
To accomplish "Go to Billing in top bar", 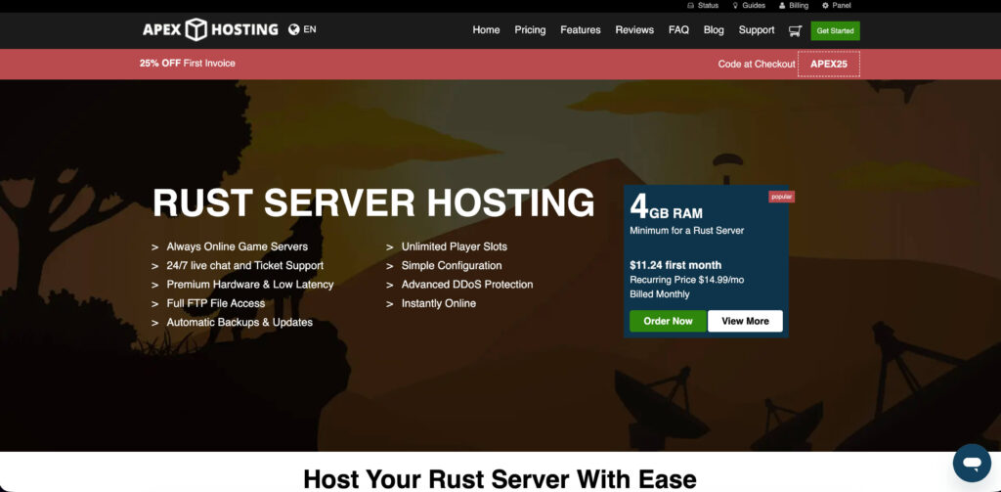I will coord(794,5).
